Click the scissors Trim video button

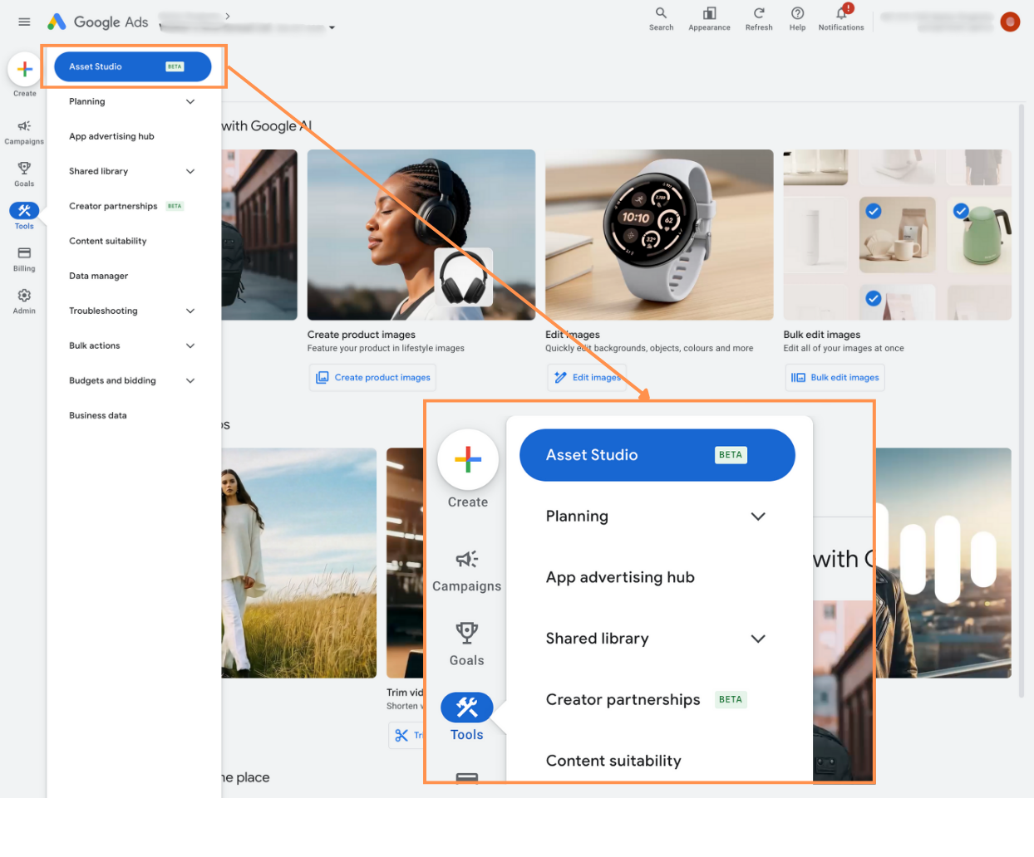pyautogui.click(x=406, y=735)
